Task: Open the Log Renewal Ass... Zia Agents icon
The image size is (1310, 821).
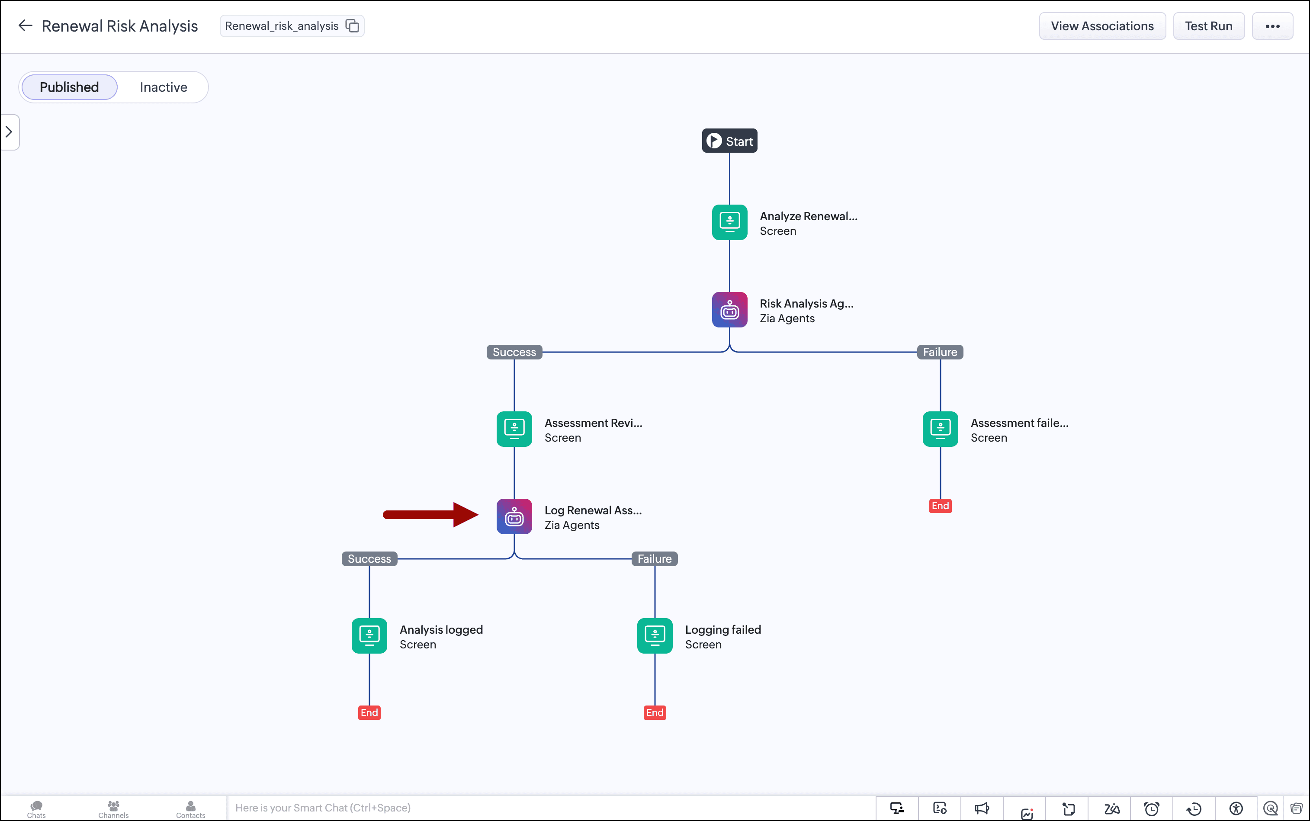Action: point(514,516)
